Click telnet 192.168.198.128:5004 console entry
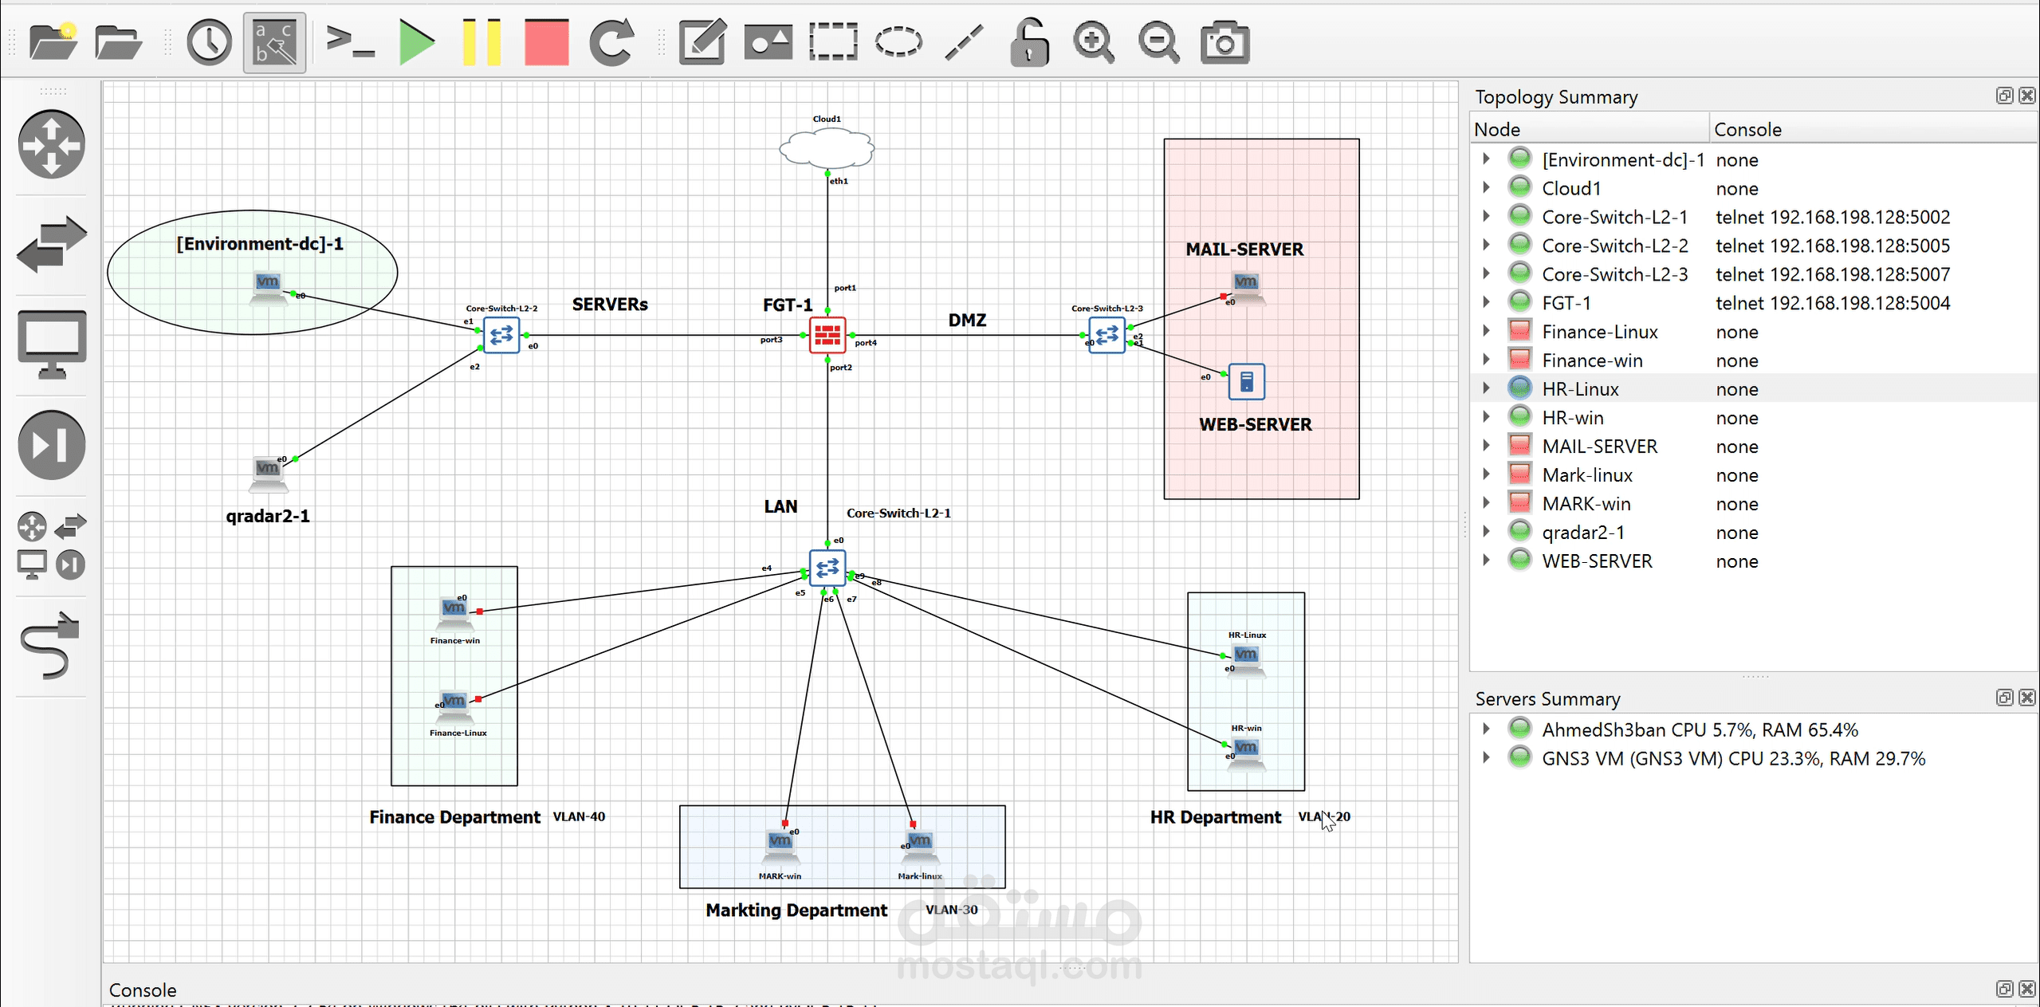The image size is (2040, 1007). 1833,303
